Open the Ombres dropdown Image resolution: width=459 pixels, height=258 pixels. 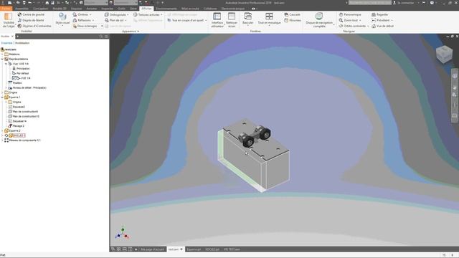82,14
